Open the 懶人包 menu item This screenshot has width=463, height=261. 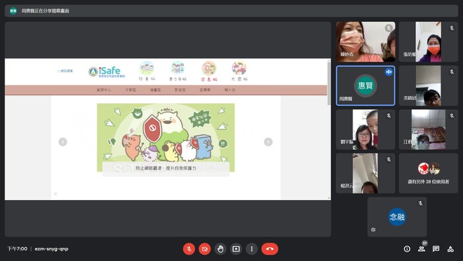tap(230, 90)
